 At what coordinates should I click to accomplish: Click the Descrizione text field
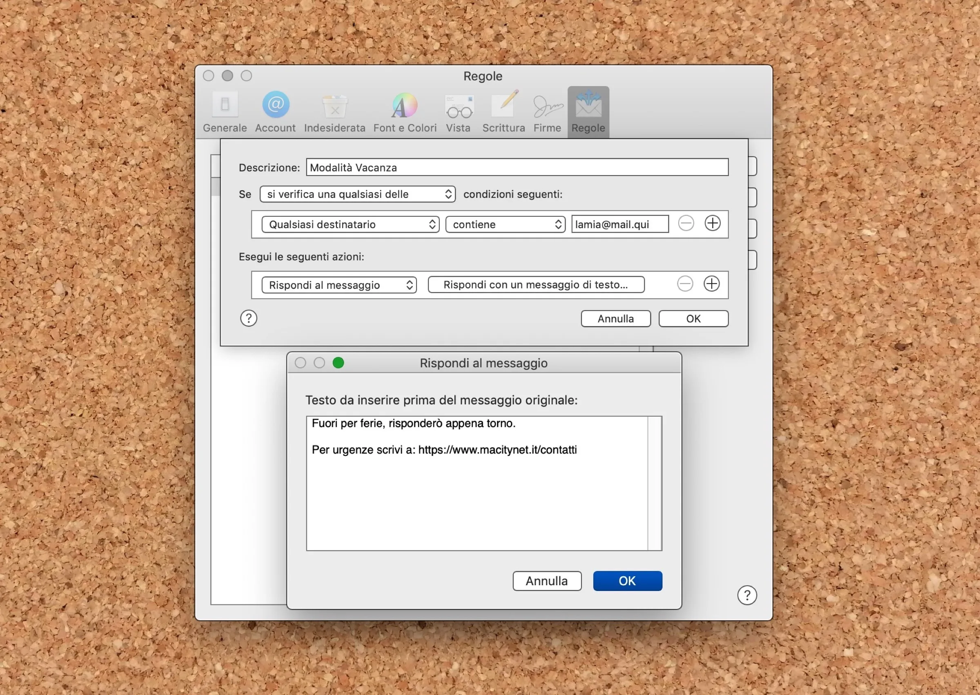(x=517, y=167)
